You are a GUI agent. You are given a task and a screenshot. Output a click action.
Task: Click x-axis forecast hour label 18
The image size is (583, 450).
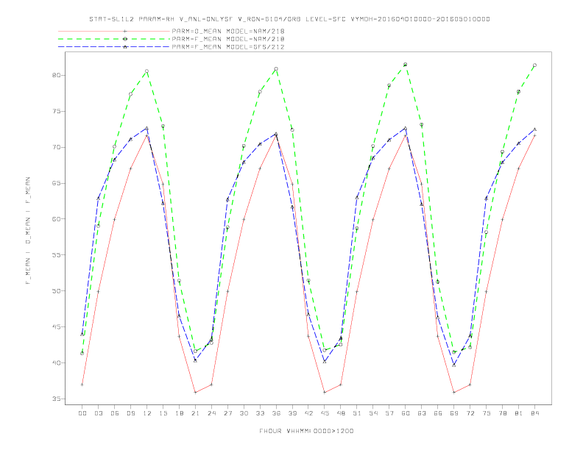tap(179, 413)
